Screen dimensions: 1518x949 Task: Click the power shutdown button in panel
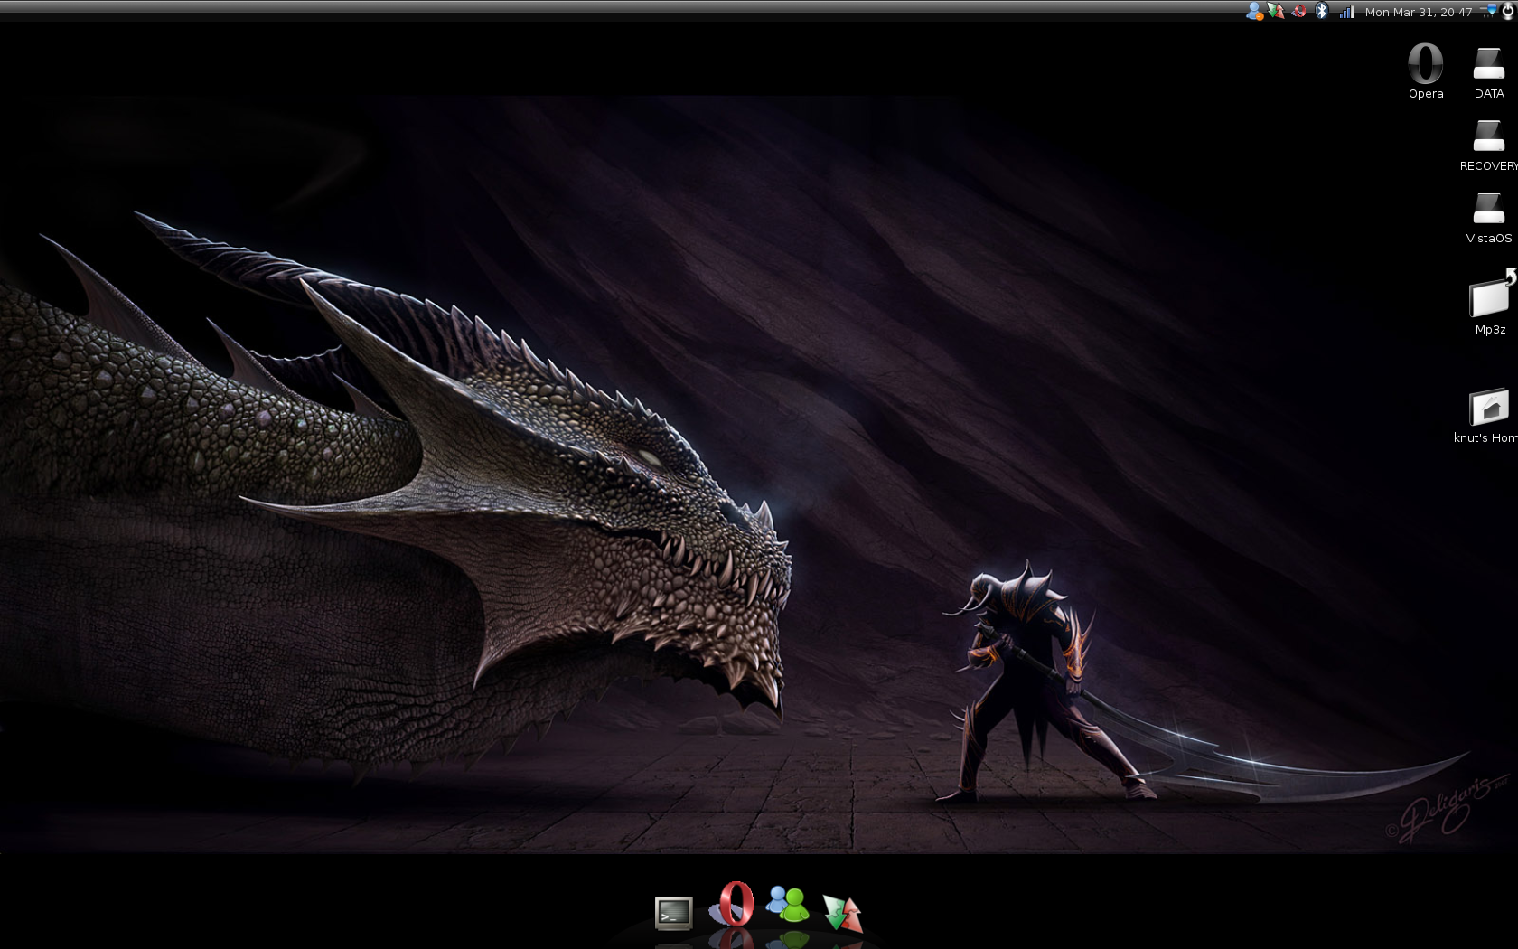1509,11
